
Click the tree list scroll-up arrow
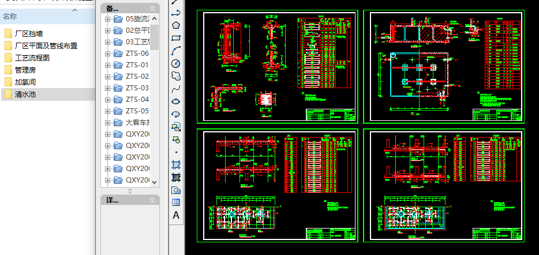point(154,19)
